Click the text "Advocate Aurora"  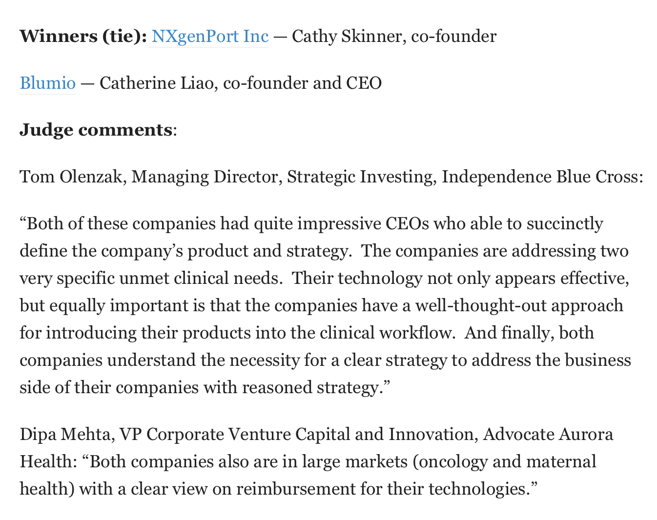(548, 434)
